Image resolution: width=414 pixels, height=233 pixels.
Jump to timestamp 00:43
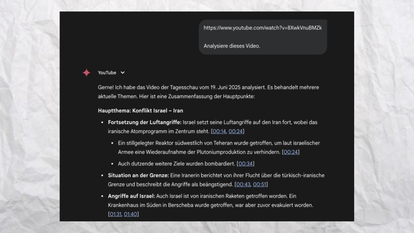pos(243,184)
